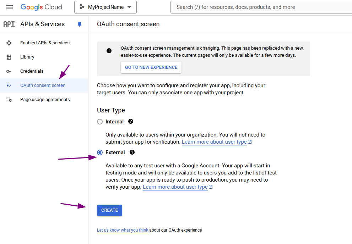Open help for the Internal user type
The width and height of the screenshot is (352, 244).
tap(130, 121)
